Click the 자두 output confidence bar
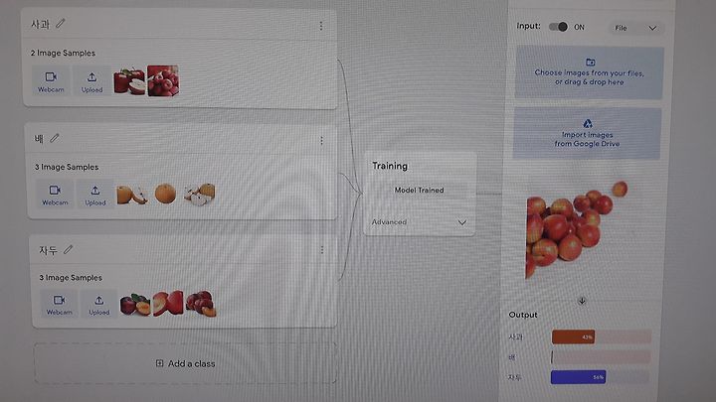 (600, 377)
